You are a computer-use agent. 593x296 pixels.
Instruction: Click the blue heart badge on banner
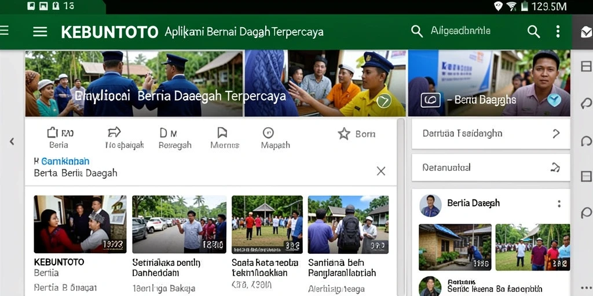(x=554, y=100)
